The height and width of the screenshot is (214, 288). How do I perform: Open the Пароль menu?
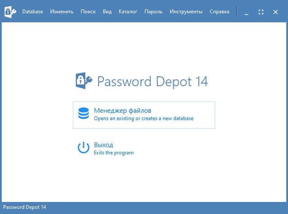153,12
